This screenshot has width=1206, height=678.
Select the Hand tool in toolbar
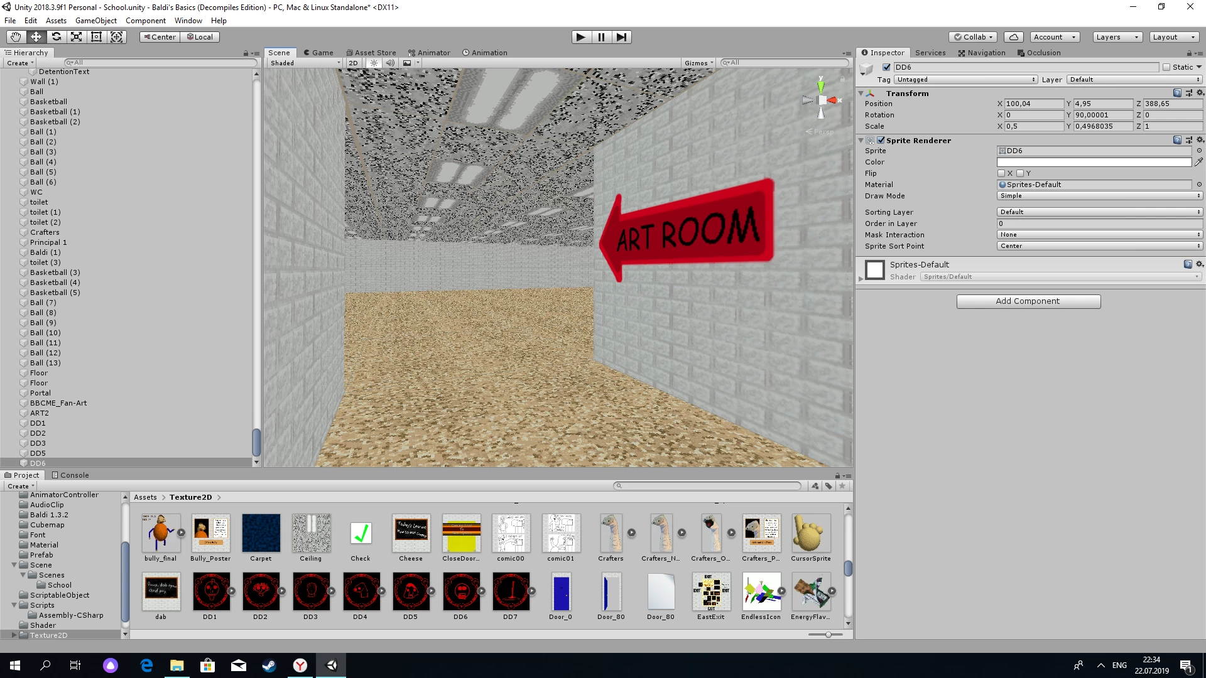(x=16, y=37)
